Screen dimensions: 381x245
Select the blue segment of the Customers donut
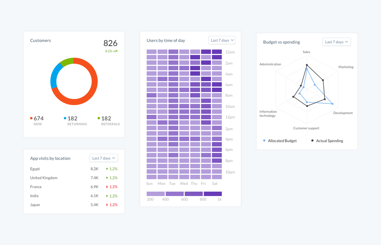coord(54,77)
